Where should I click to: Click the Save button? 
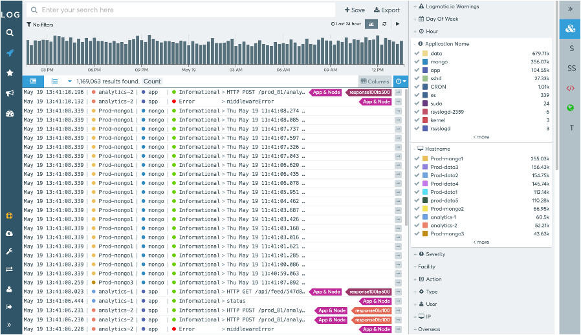tap(355, 10)
